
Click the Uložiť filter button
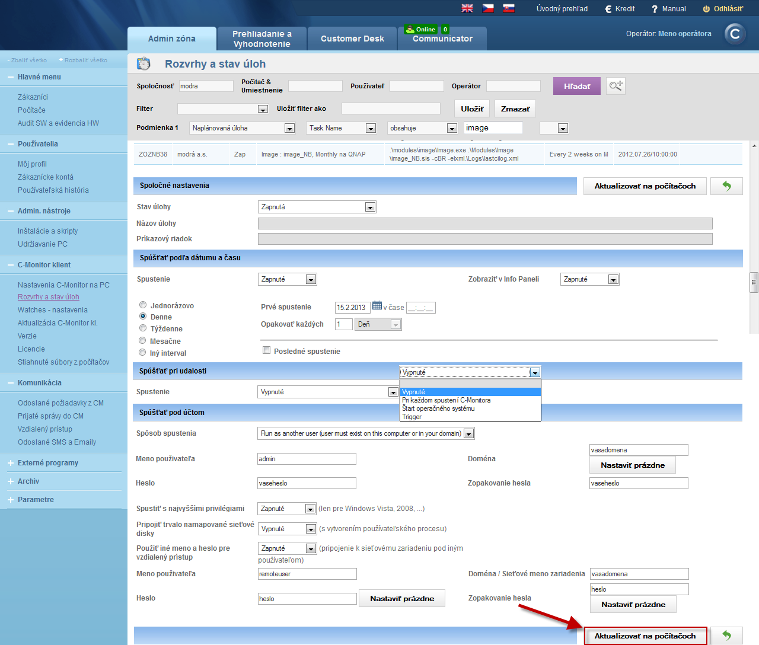click(472, 108)
